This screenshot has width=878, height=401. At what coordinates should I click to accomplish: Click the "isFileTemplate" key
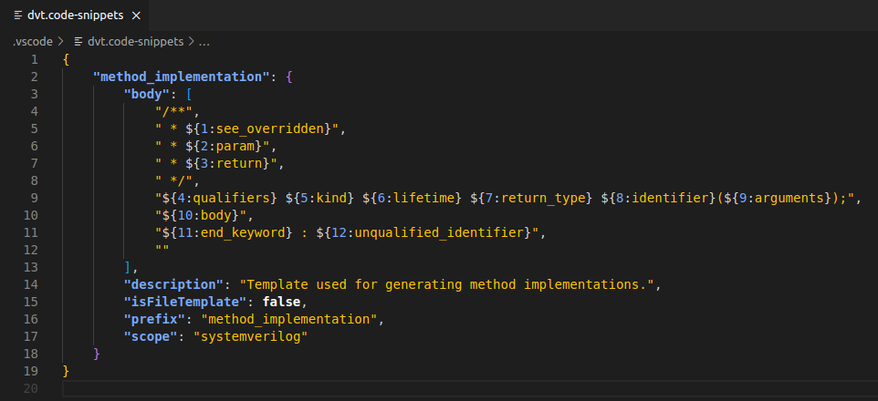click(185, 302)
